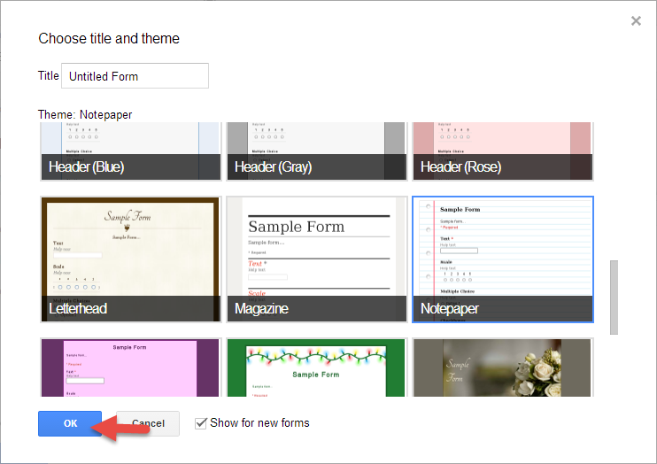Click the Show for new forms label
Image resolution: width=657 pixels, height=464 pixels.
(259, 423)
